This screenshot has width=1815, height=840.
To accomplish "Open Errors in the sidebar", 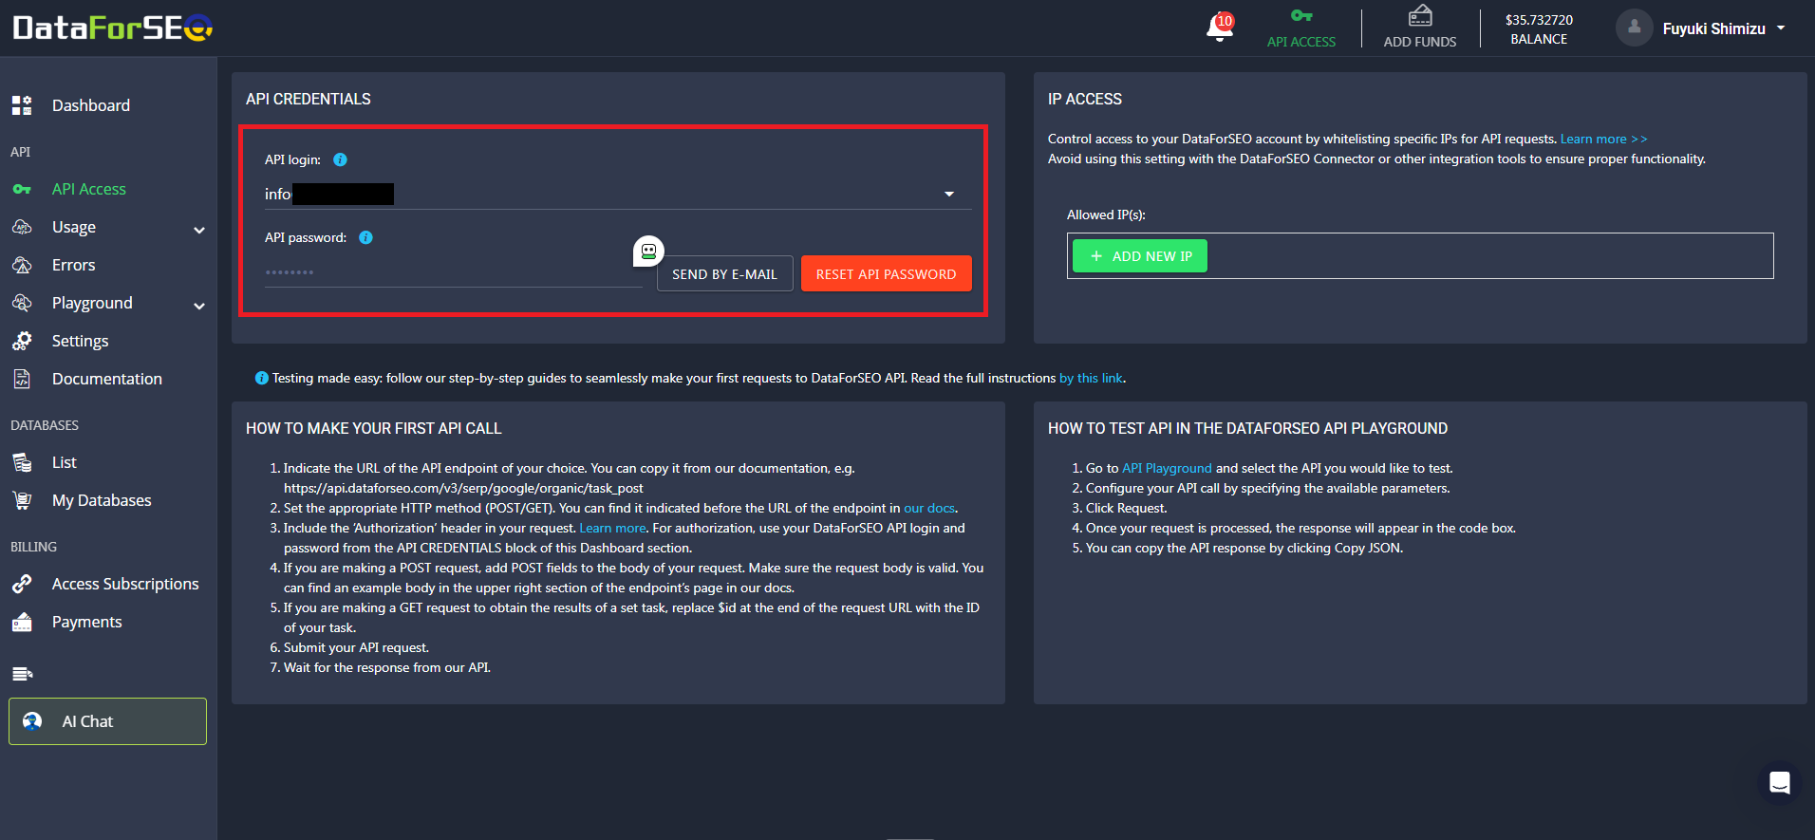I will pos(74,265).
